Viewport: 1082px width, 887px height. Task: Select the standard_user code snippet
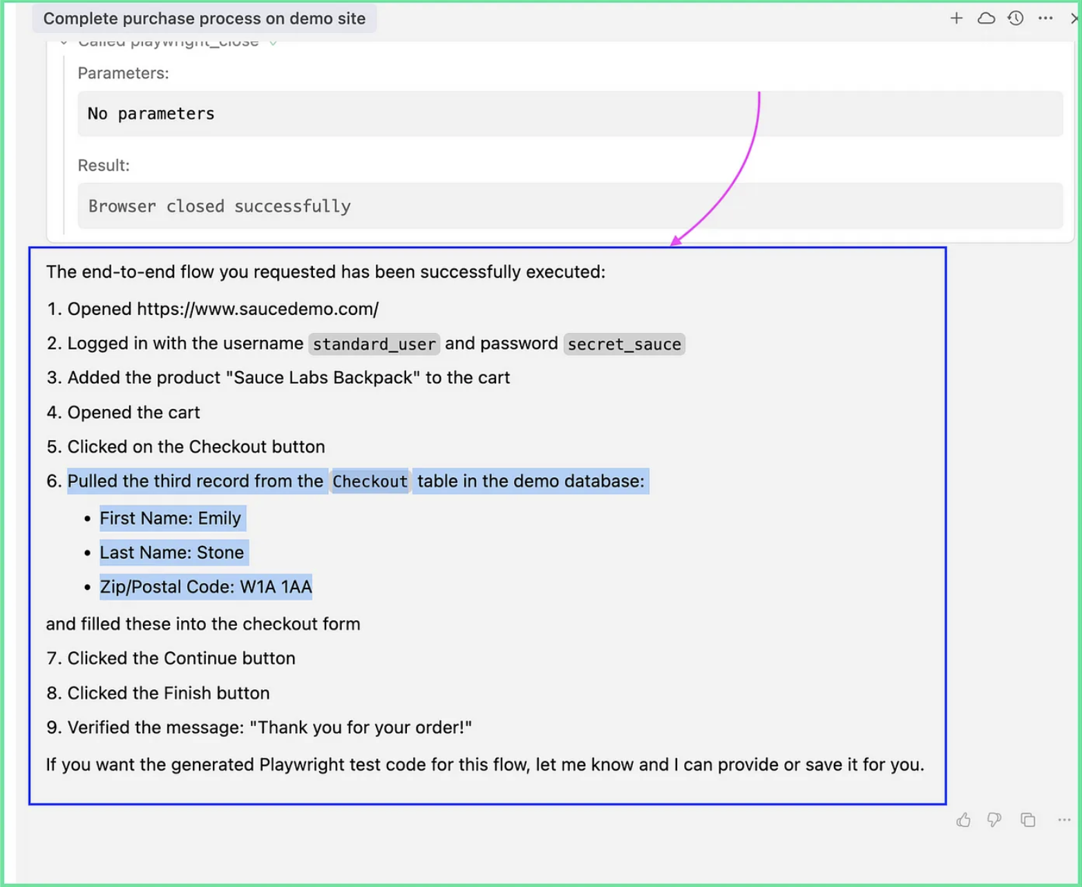(374, 343)
